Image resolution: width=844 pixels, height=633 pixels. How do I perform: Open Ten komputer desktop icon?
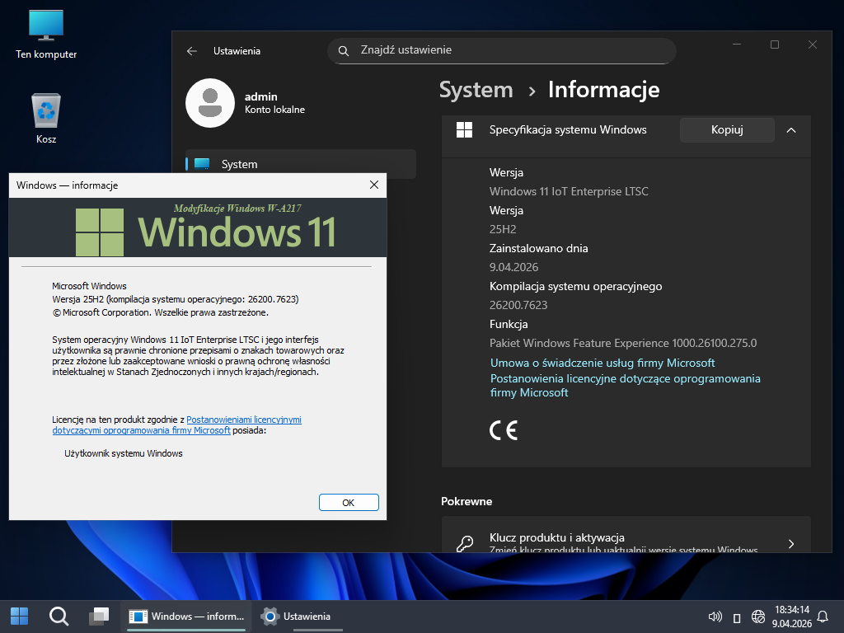coord(46,33)
